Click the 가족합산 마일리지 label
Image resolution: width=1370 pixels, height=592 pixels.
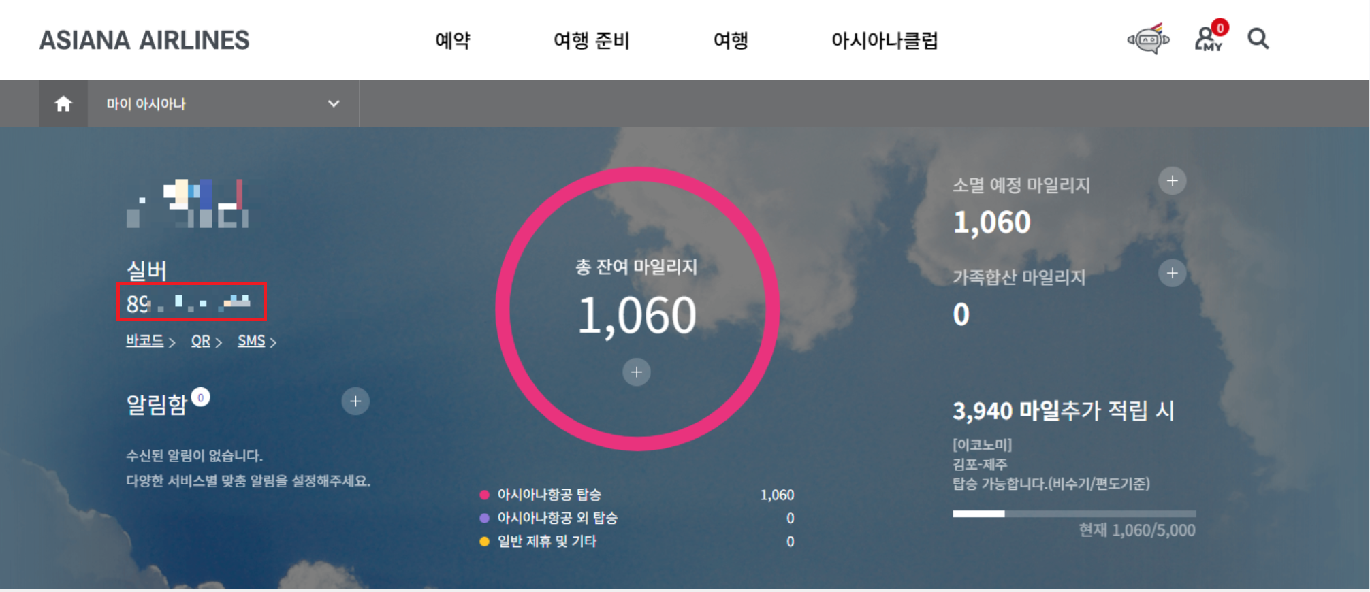pyautogui.click(x=1019, y=278)
